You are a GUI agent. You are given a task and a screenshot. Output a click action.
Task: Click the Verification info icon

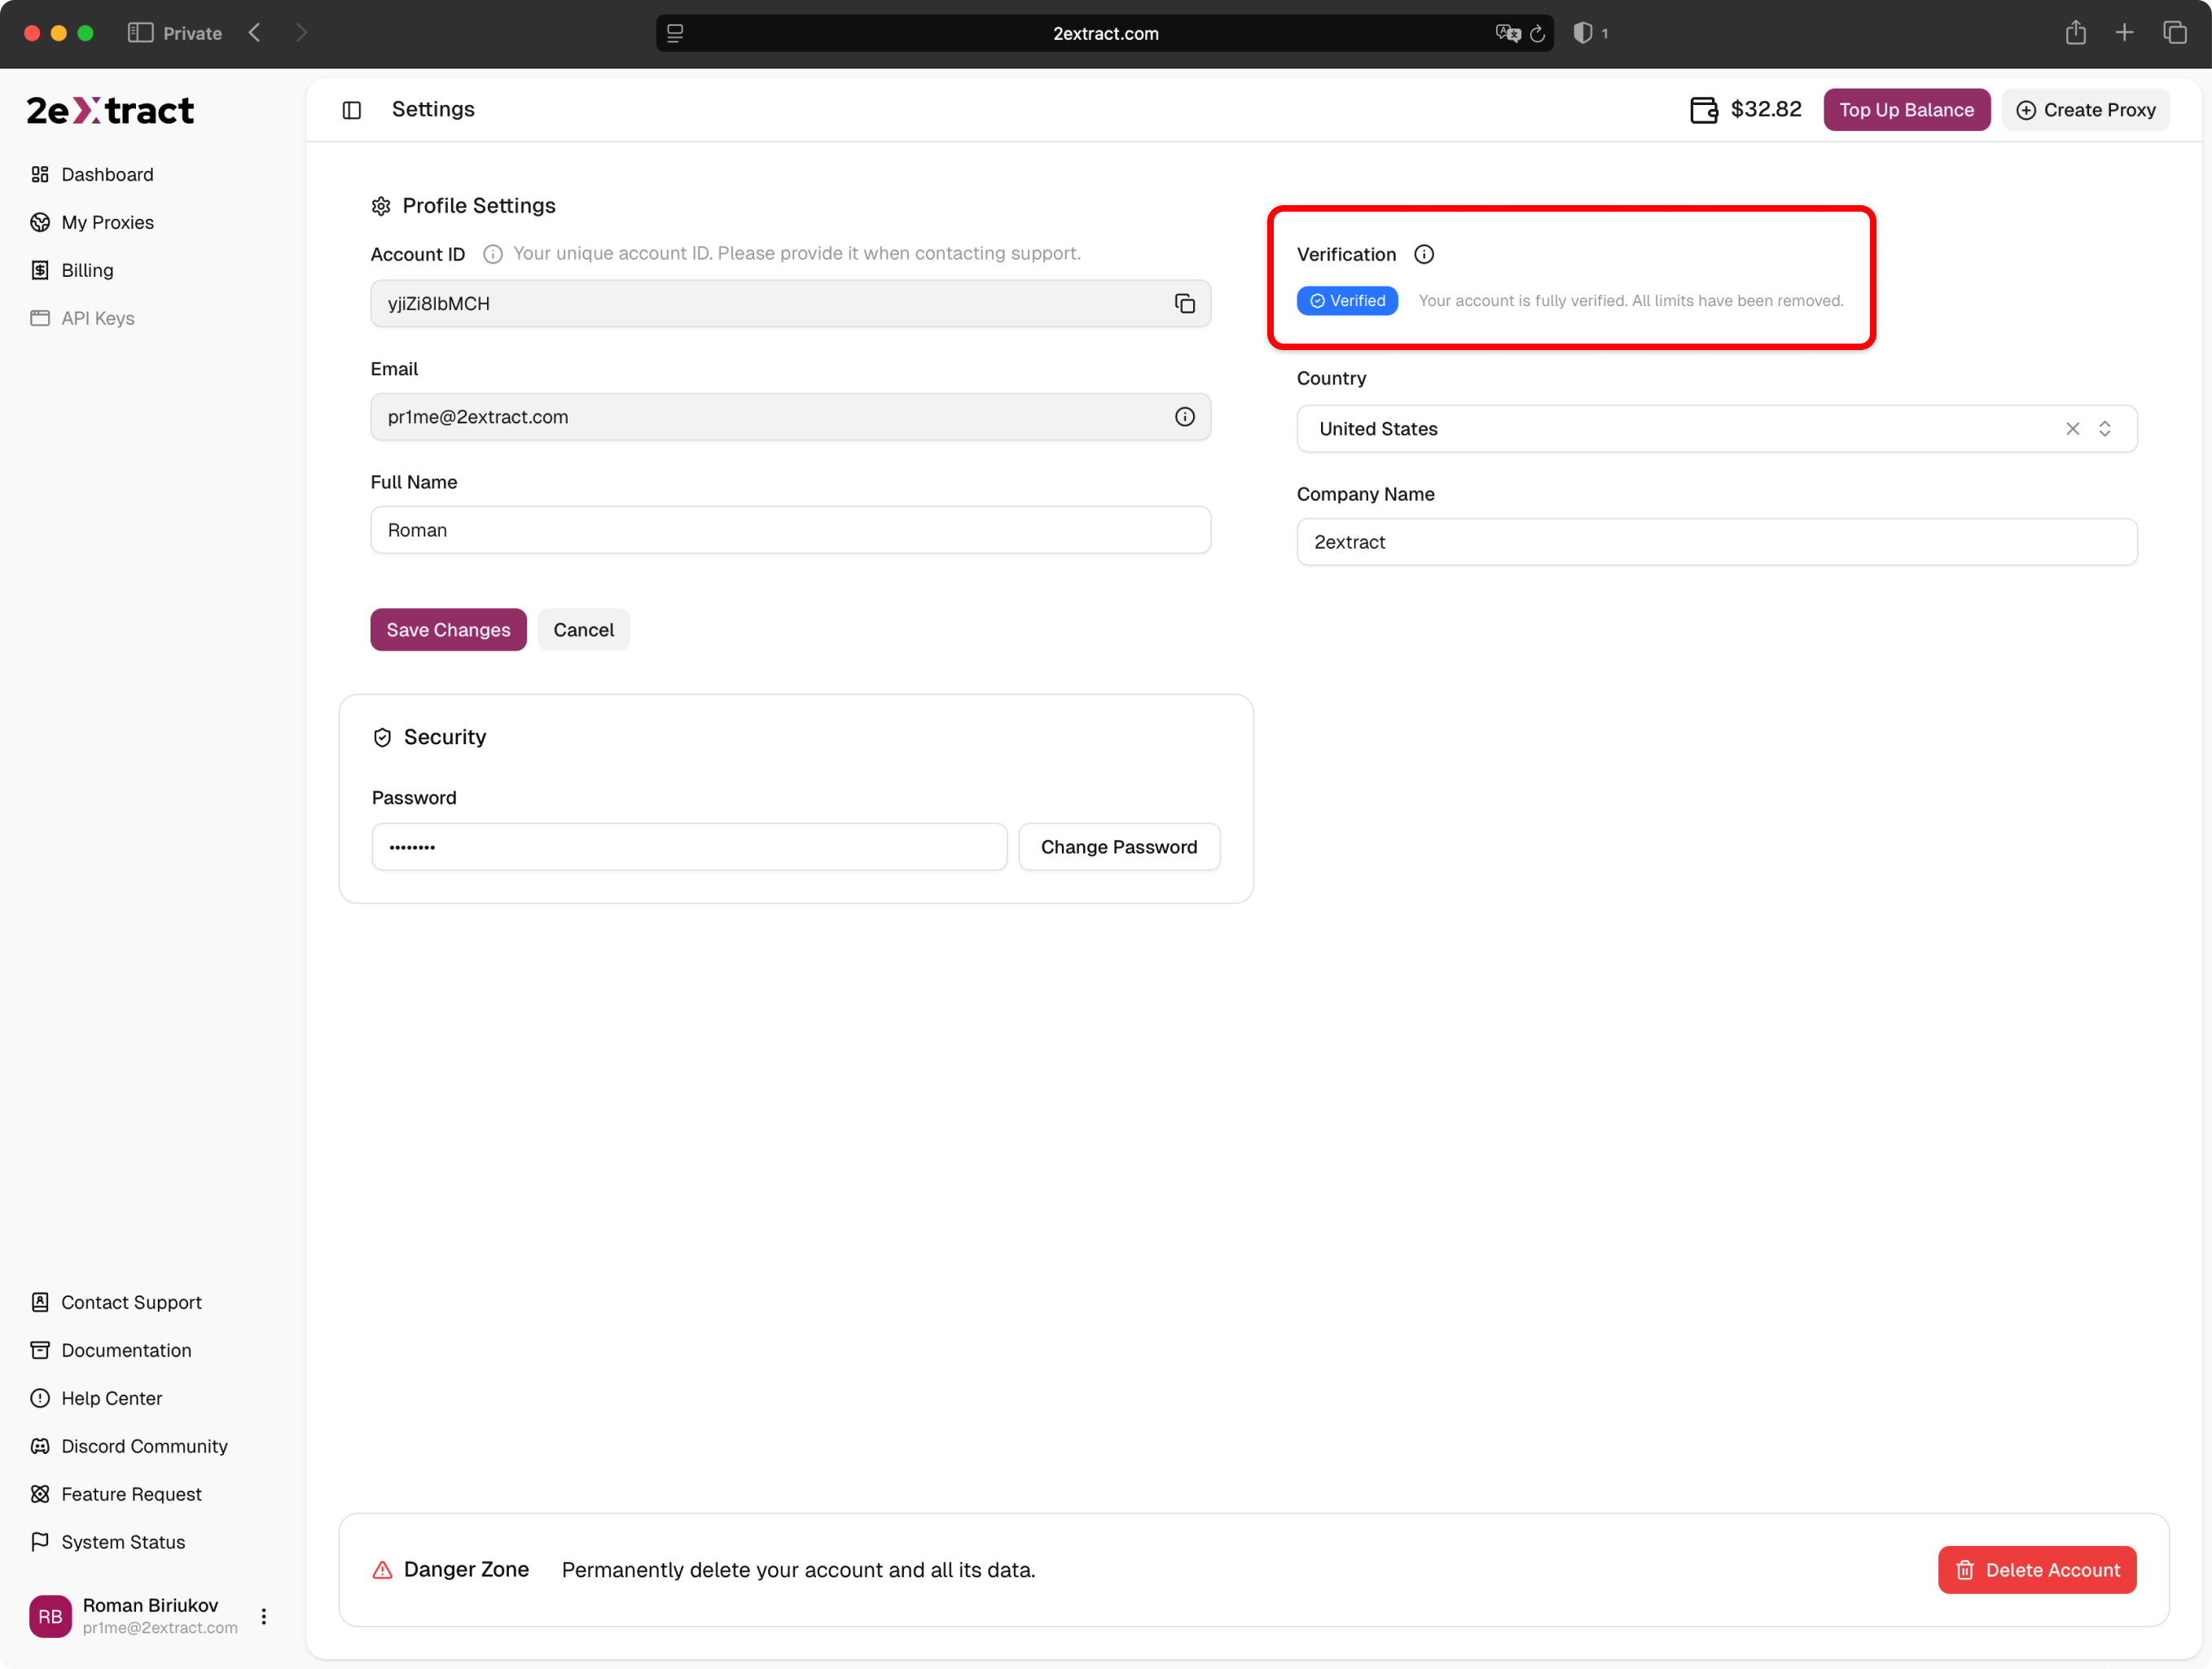1423,255
